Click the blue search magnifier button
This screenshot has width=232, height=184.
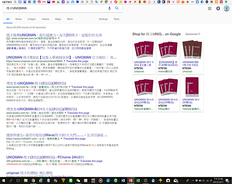tap(117, 8)
